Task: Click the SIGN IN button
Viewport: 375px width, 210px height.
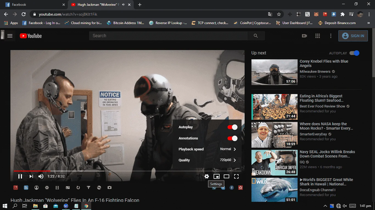Action: [353, 36]
